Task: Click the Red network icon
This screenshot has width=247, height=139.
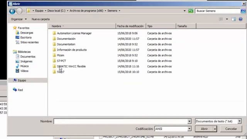Action: [x=15, y=90]
